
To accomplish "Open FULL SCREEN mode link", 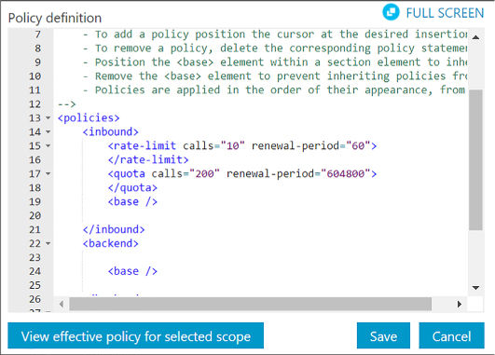I will [x=445, y=13].
